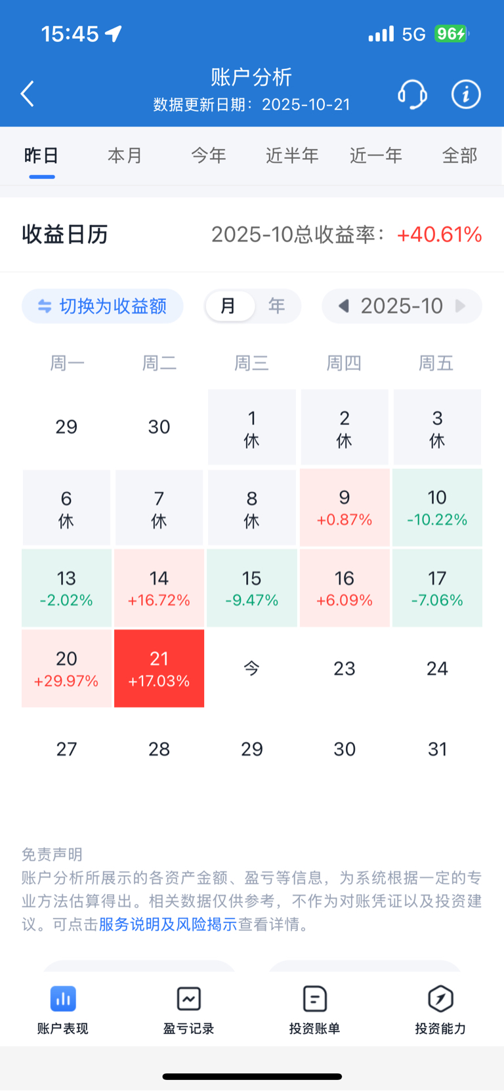Viewport: 504px width, 1091px height.
Task: Go to previous month arrow
Action: [343, 306]
